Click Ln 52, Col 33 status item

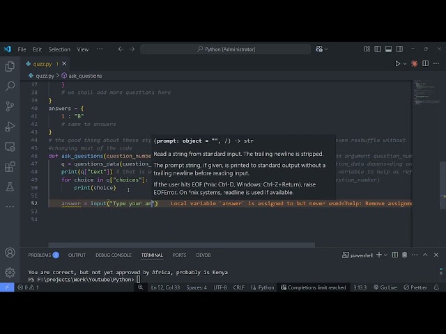(x=165, y=287)
